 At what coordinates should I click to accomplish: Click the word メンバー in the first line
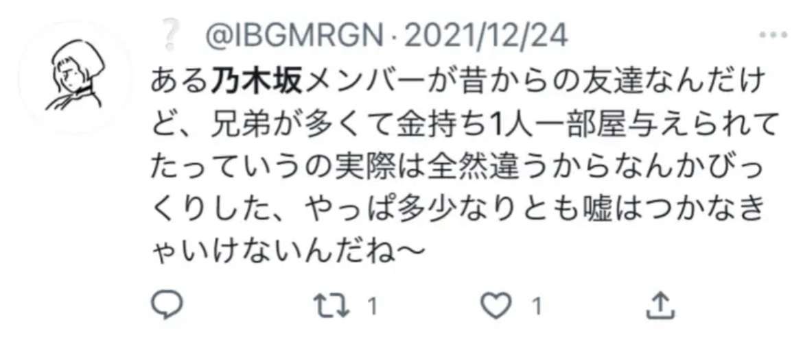coord(362,82)
